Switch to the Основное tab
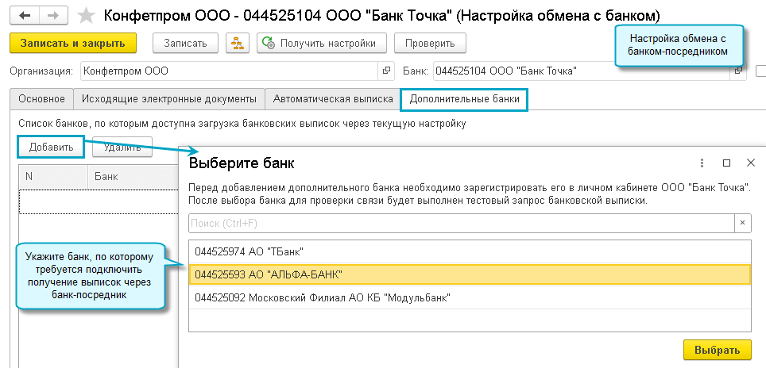Image resolution: width=766 pixels, height=368 pixels. coord(41,99)
